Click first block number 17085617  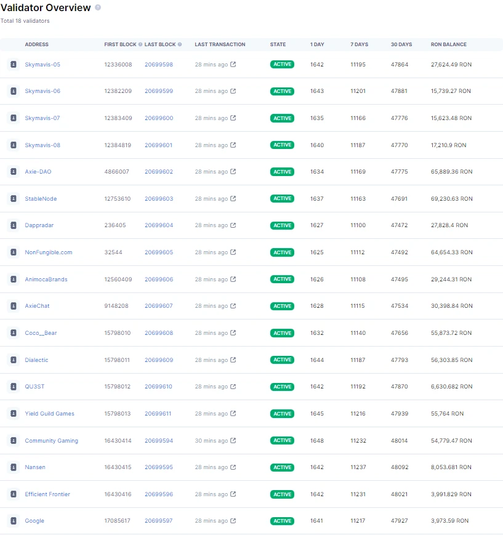[x=117, y=521]
